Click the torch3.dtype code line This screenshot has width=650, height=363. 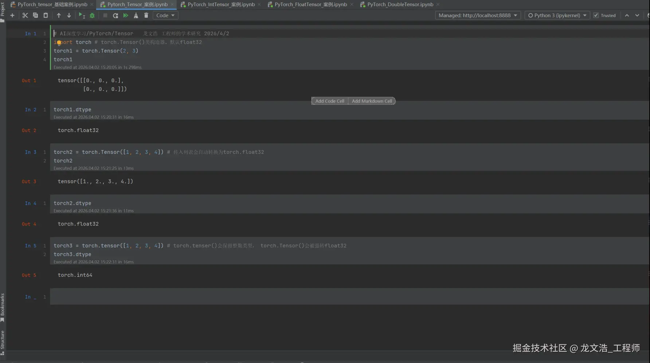[x=73, y=254]
